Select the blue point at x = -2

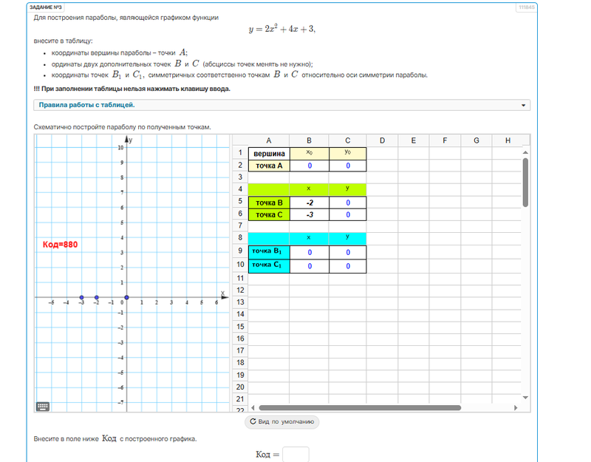click(97, 297)
